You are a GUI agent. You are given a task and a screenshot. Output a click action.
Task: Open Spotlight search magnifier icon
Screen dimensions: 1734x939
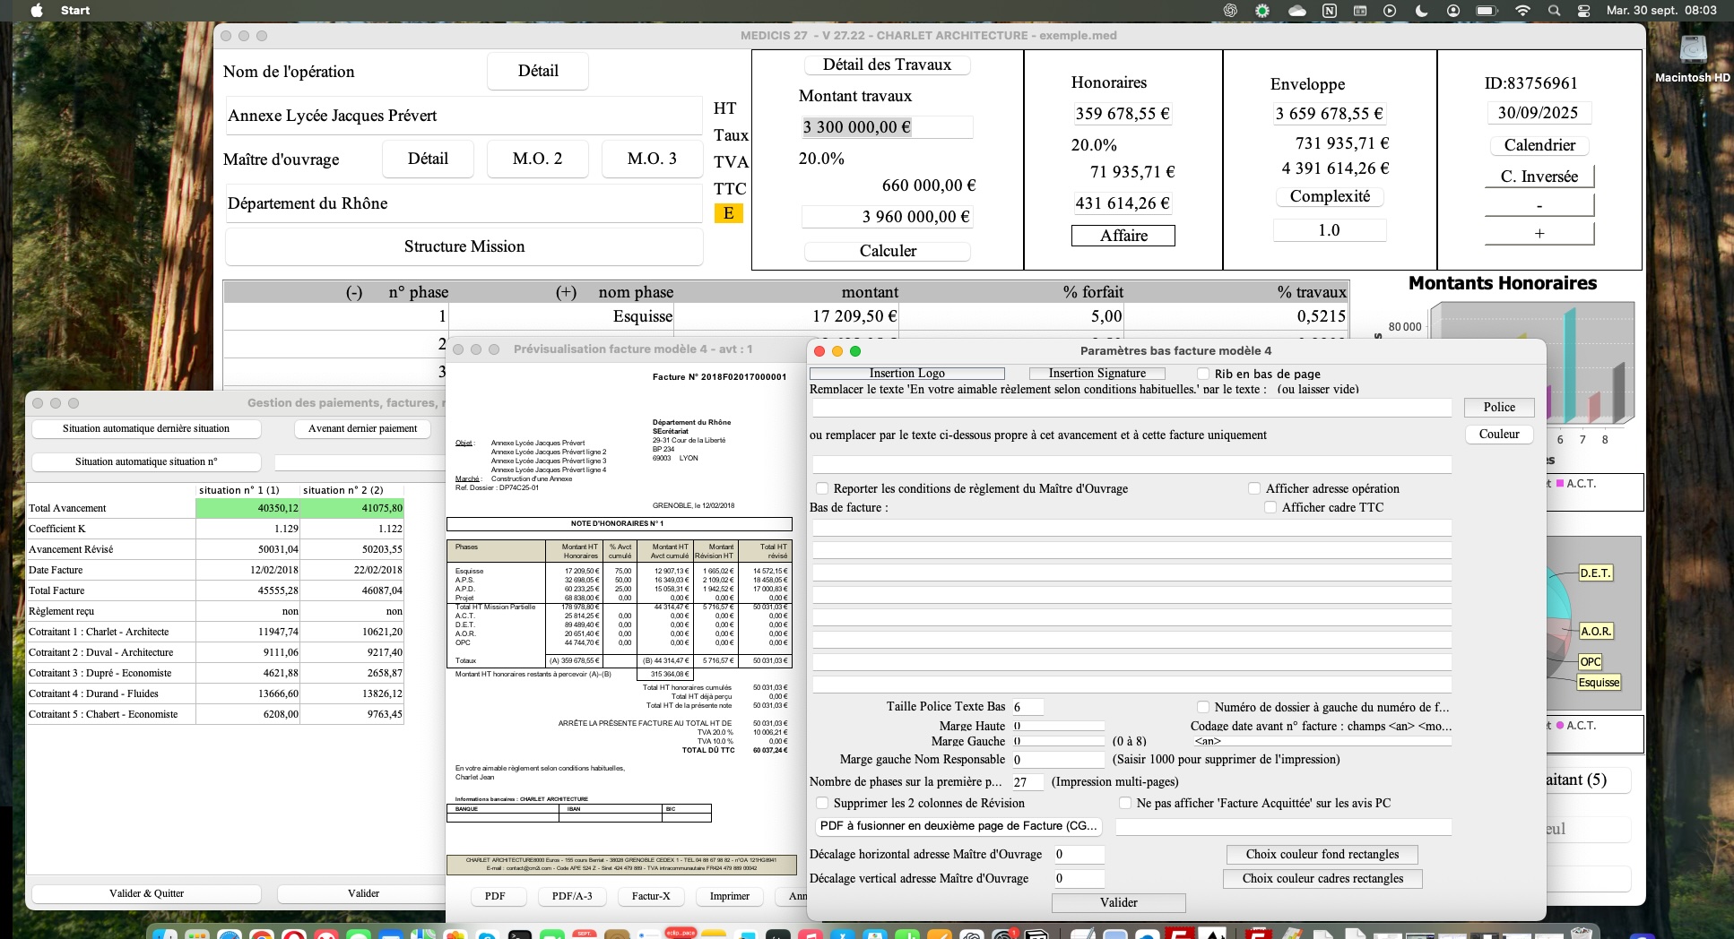pos(1554,11)
